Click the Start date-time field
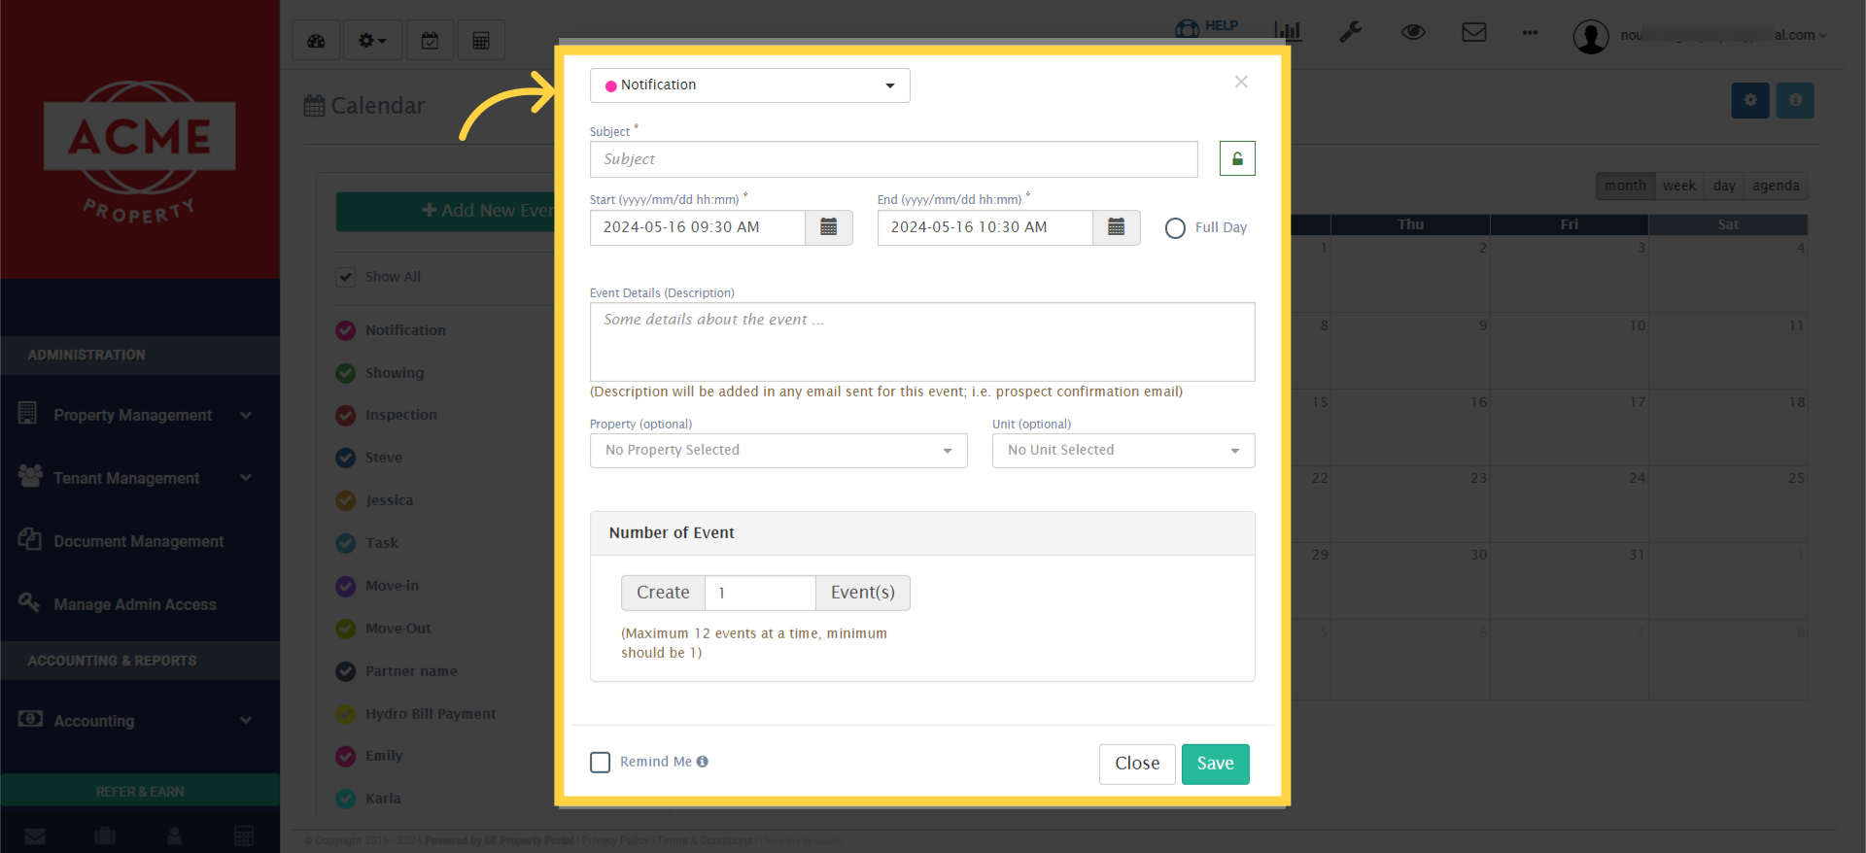The height and width of the screenshot is (853, 1866). click(x=698, y=227)
